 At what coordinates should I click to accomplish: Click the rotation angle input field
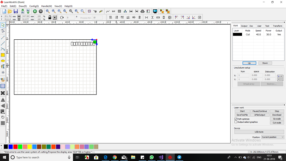[x=70, y=18]
